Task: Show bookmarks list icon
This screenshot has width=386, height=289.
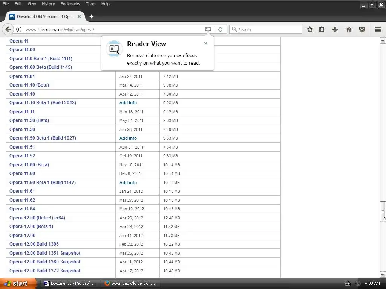Action: point(322,29)
